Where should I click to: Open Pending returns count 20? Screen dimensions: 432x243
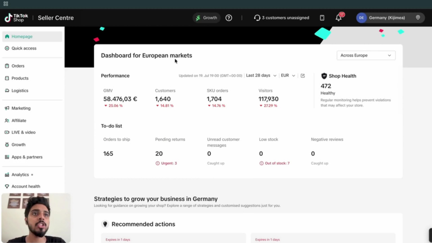click(x=159, y=154)
